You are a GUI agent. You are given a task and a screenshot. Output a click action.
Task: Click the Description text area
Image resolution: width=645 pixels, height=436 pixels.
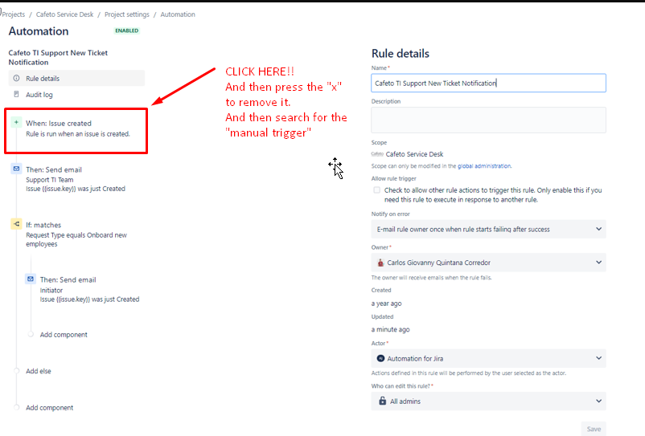click(x=488, y=120)
